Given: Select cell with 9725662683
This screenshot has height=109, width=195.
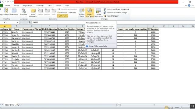Looking at the screenshot, I should (49, 35).
